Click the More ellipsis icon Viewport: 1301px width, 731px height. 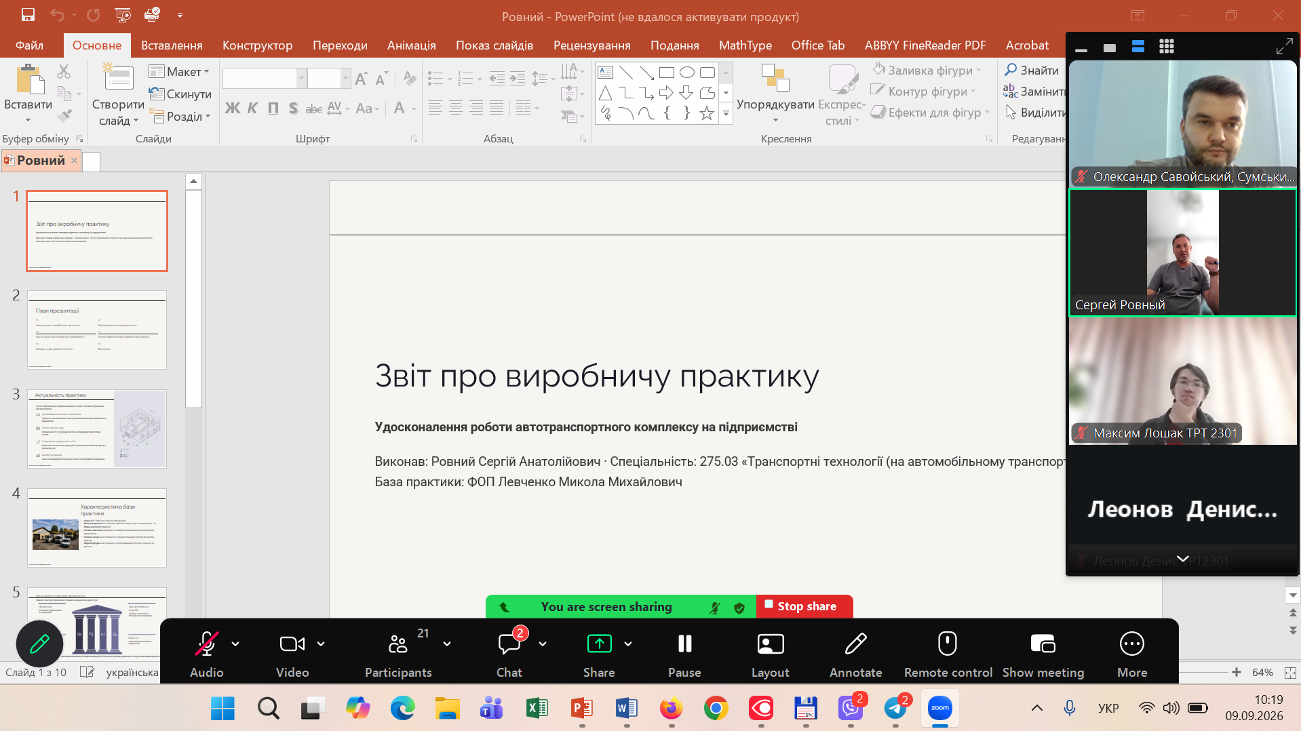coord(1131,644)
